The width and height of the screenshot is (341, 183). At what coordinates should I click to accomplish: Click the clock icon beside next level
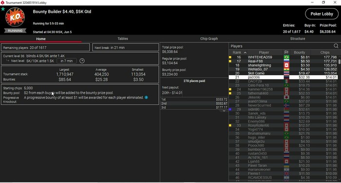coord(82,61)
